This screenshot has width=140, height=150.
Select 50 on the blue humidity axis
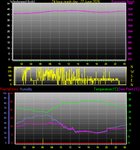[x=5, y=118]
